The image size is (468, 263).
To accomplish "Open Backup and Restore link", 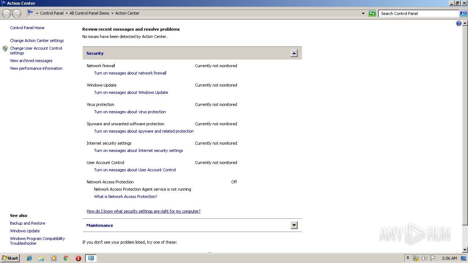I will (27, 223).
